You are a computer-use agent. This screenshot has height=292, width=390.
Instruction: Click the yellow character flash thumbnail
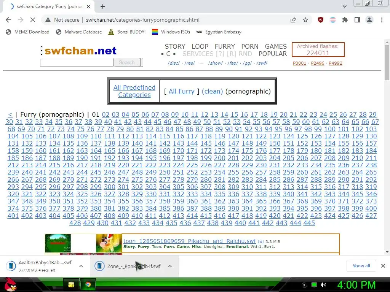(x=109, y=243)
